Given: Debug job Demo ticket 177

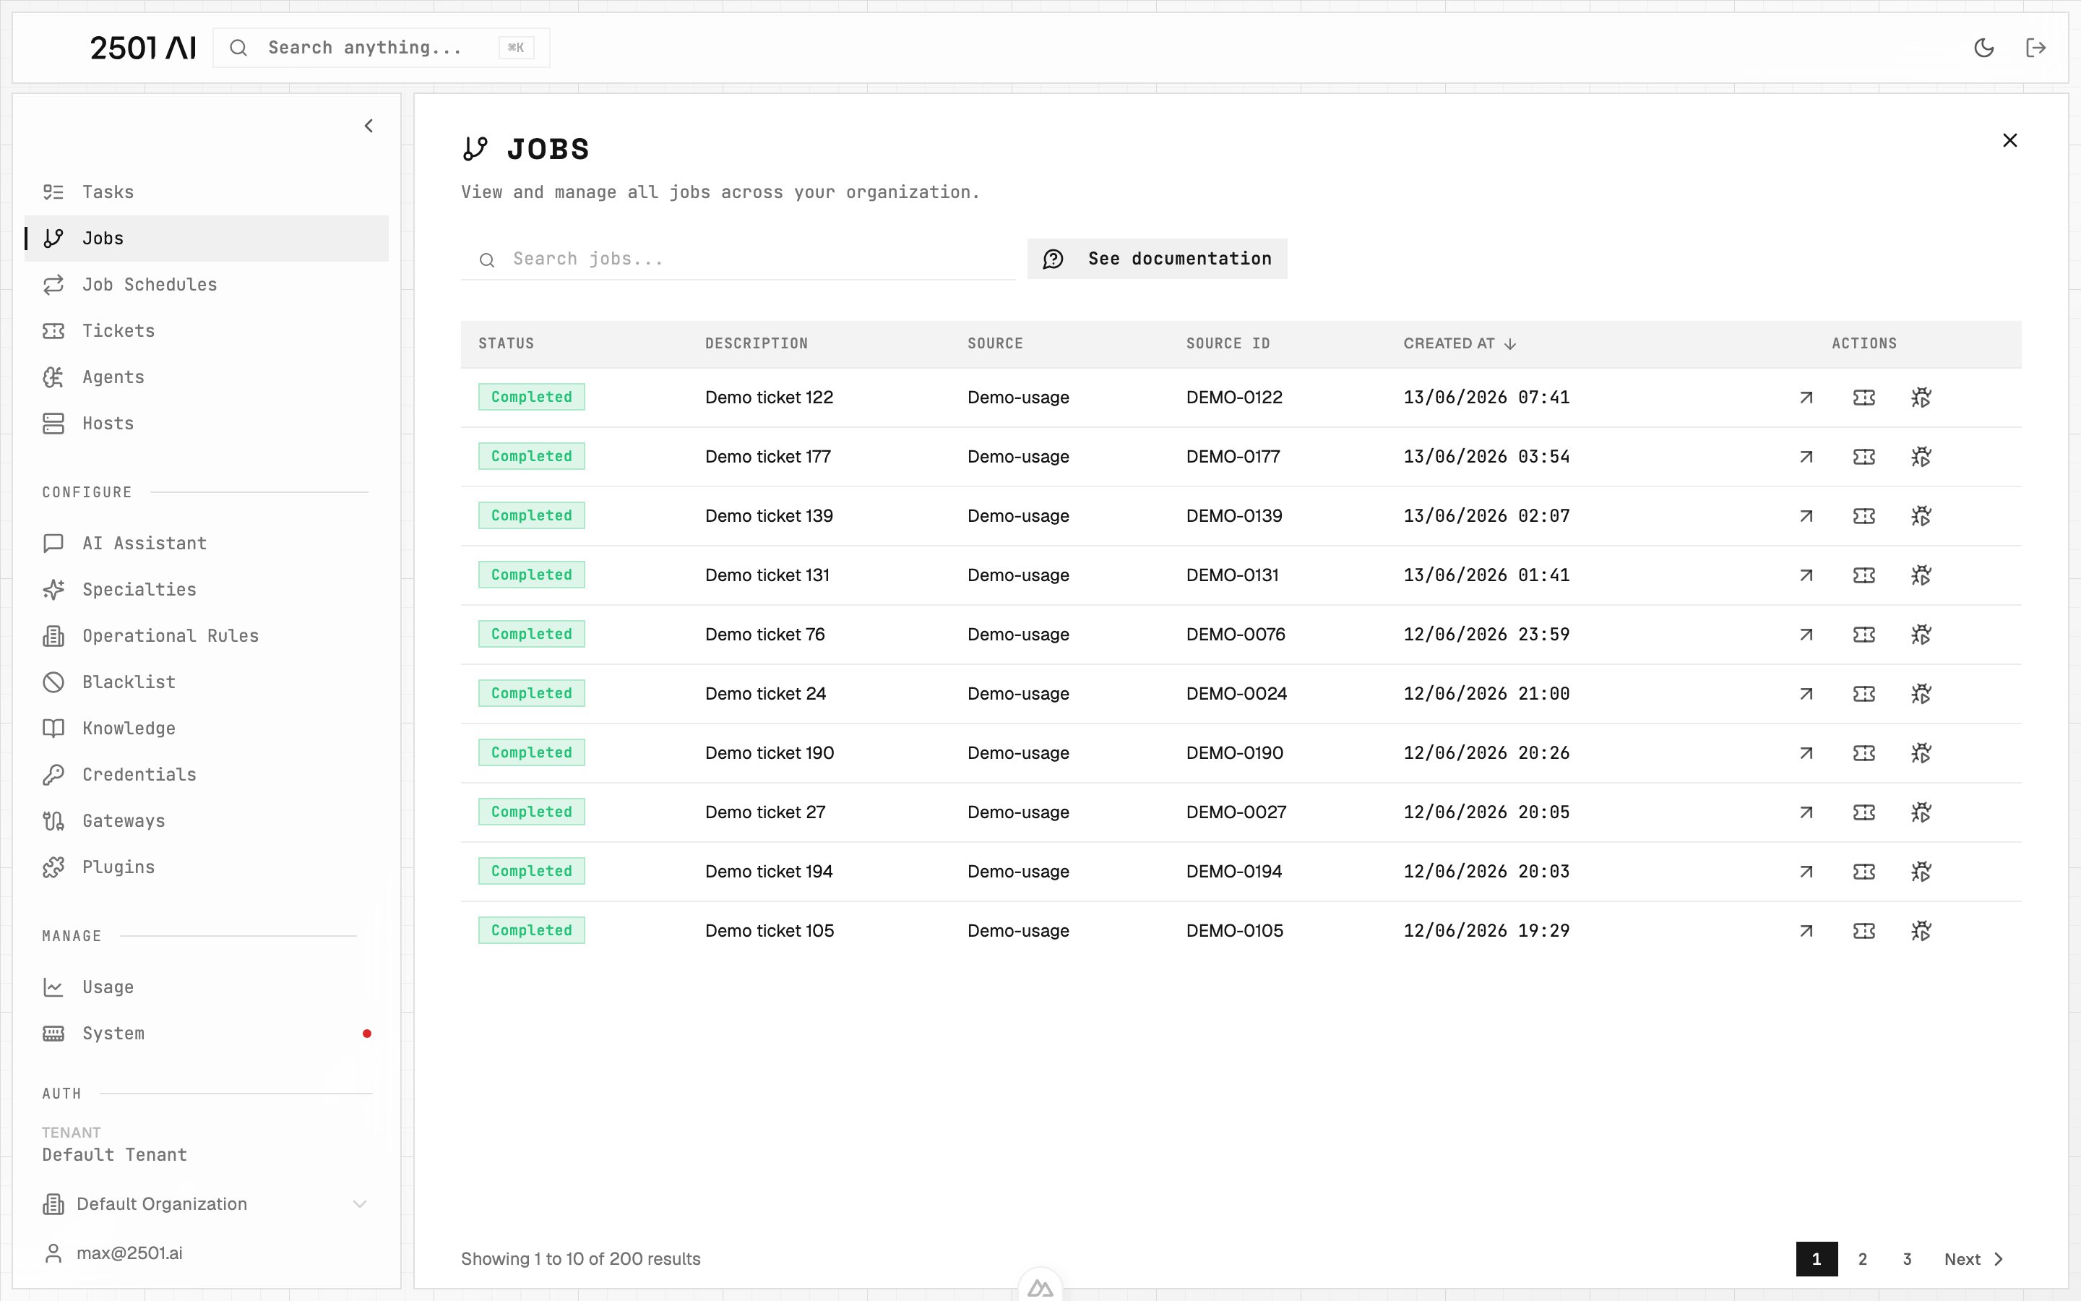Looking at the screenshot, I should (1921, 457).
